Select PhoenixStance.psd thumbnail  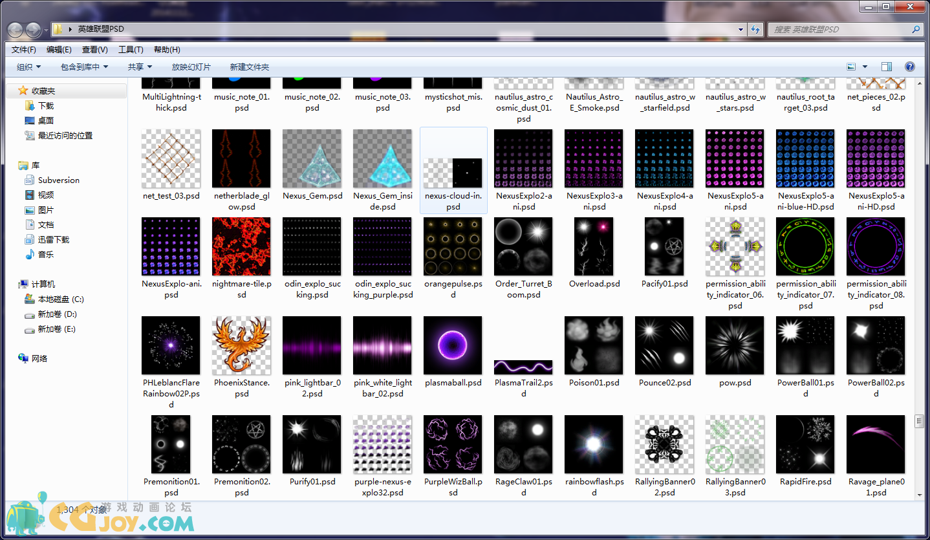pyautogui.click(x=241, y=345)
